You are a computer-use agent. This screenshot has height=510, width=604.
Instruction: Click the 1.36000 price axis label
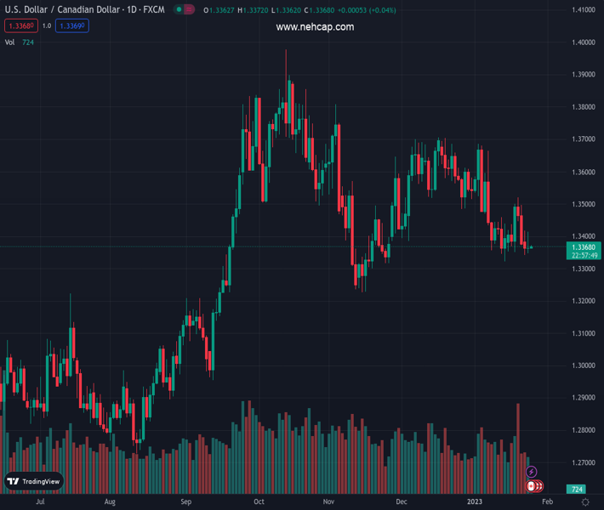[584, 172]
